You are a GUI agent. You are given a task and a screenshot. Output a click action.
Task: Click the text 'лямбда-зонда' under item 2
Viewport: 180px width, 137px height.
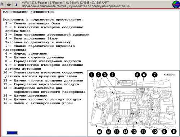pyautogui.click(x=18, y=31)
